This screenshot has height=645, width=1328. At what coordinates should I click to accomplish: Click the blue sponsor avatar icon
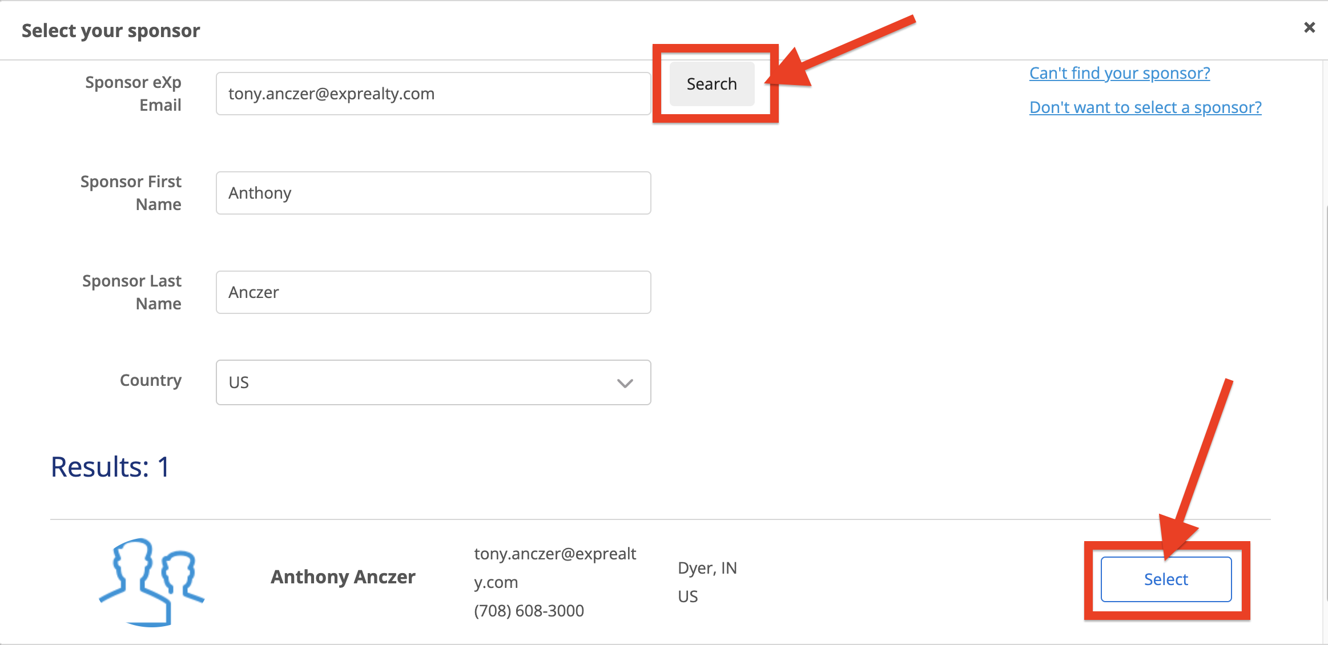pyautogui.click(x=151, y=581)
